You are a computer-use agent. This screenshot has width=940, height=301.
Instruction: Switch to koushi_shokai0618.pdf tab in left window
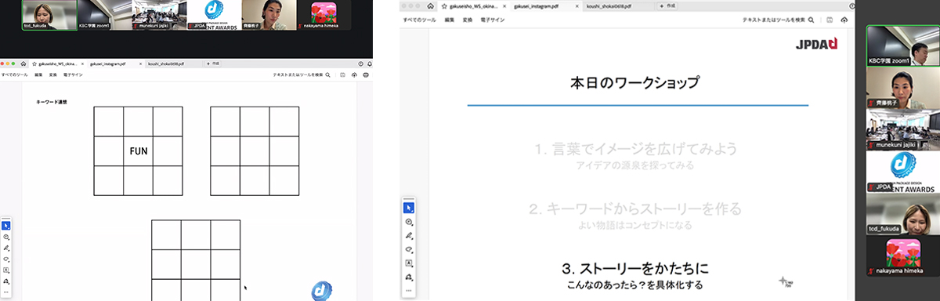(166, 63)
